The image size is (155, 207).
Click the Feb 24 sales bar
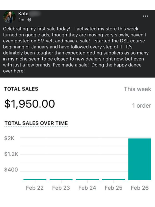point(87,179)
